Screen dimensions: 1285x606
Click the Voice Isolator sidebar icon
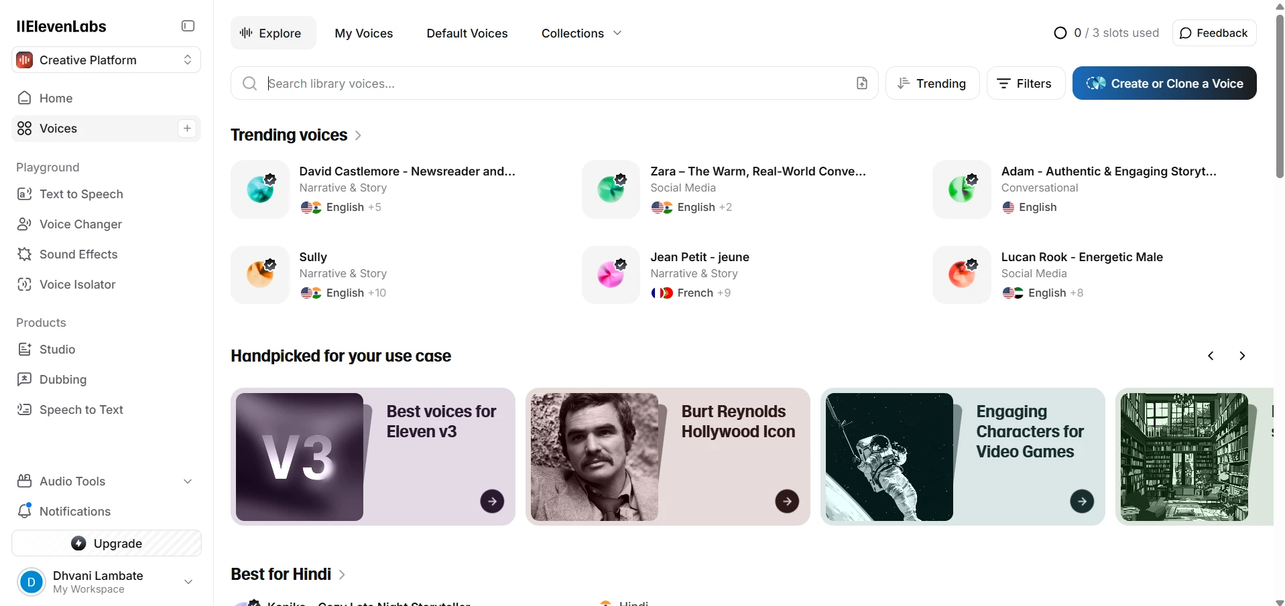(25, 285)
